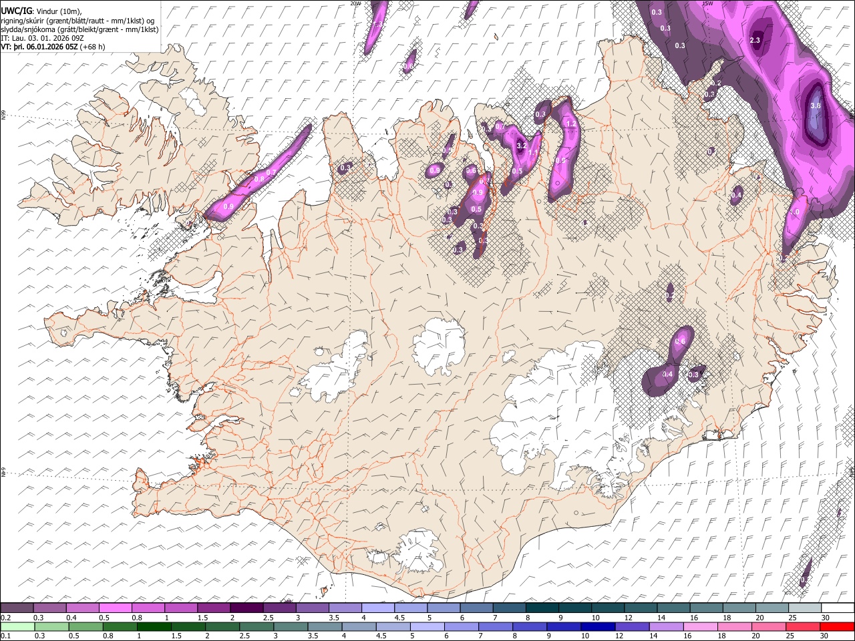The height and width of the screenshot is (641, 855).
Task: Click the 3.8 precipitation peak label
Action: point(816,105)
